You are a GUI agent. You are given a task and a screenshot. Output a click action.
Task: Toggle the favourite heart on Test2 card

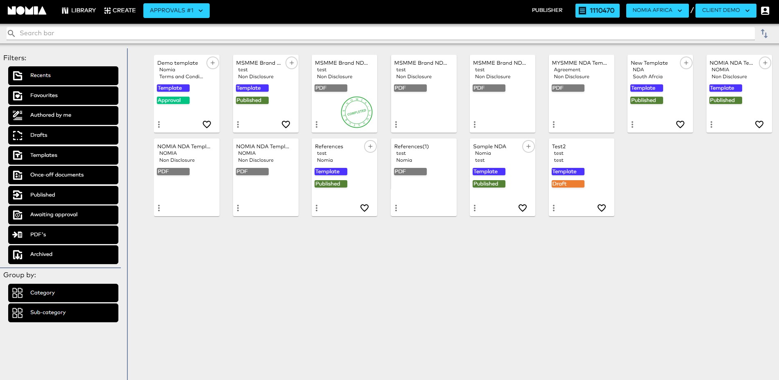point(602,208)
